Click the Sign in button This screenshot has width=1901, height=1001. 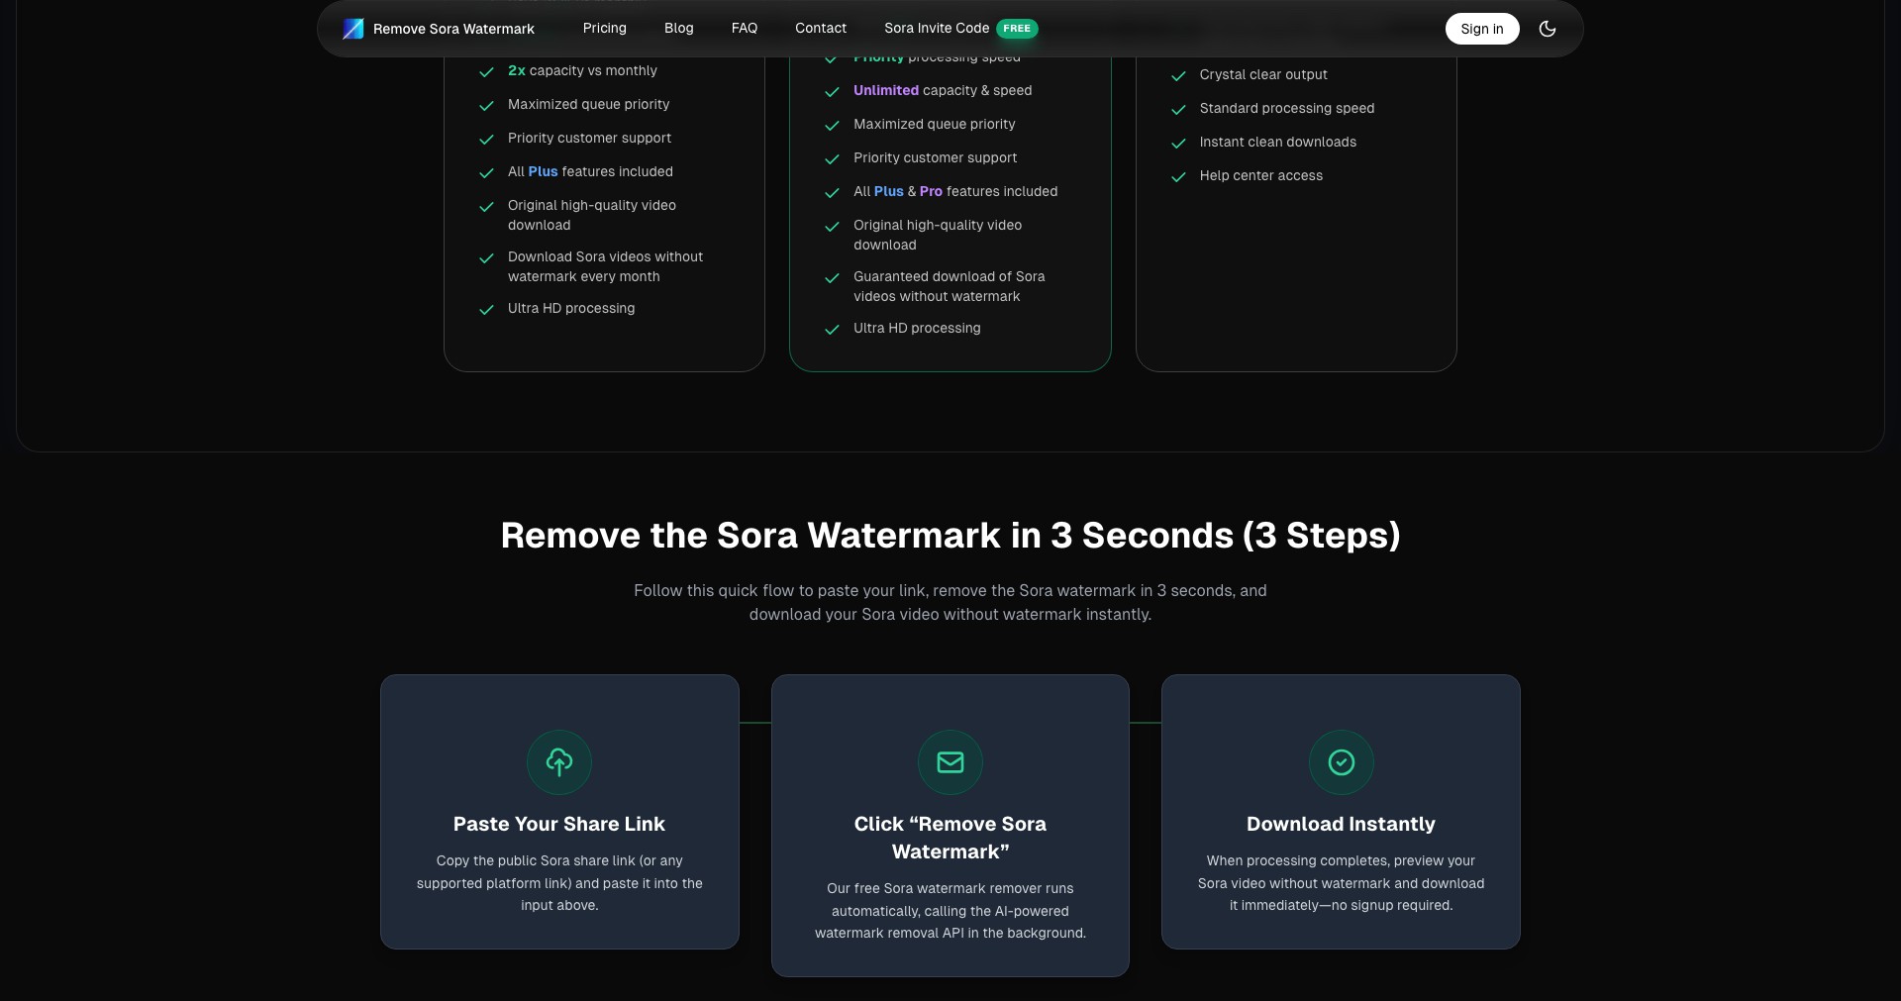1482,29
